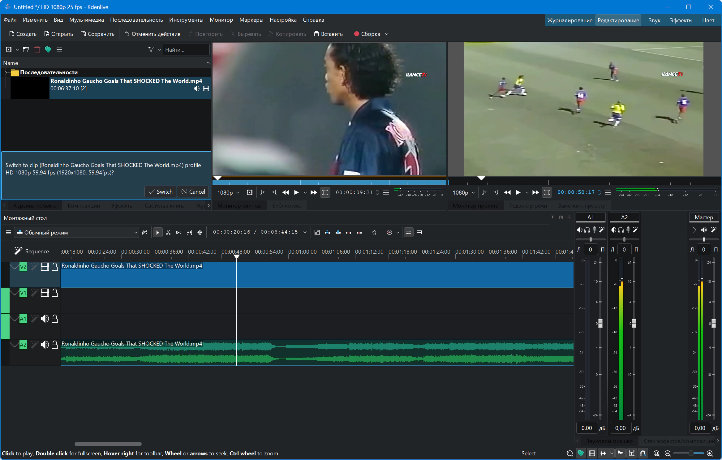Toggle the subtitle track icon in timeline toolbar
This screenshot has height=460, width=722.
419,232
